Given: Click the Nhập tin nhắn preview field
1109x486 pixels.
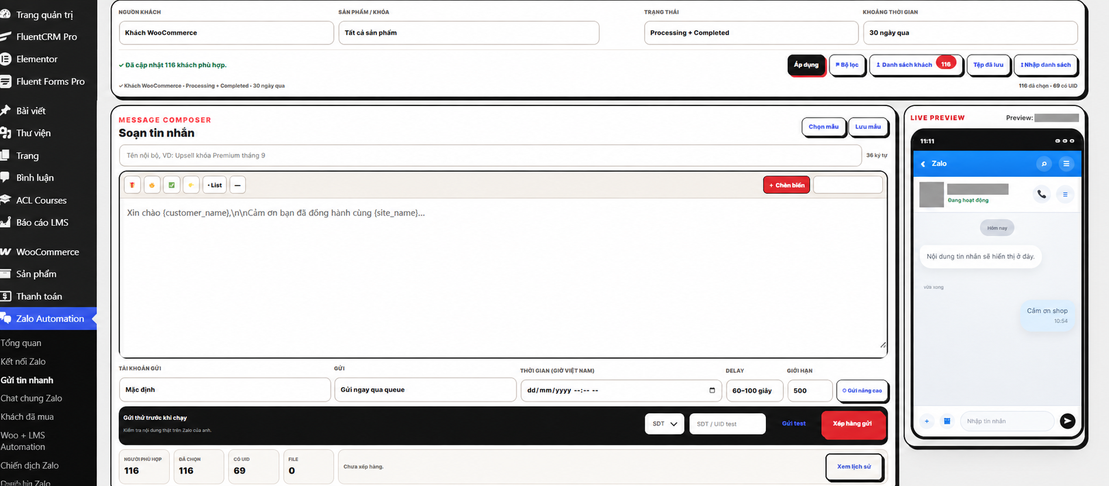Looking at the screenshot, I should pos(1007,421).
